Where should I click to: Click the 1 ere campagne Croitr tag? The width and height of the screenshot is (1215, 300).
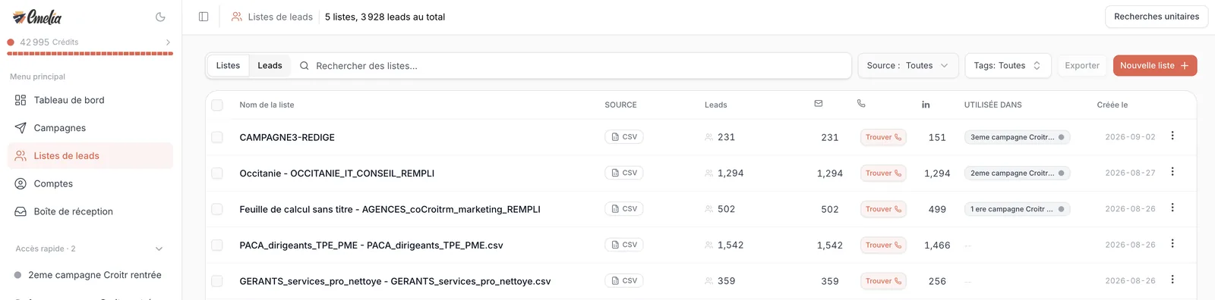tap(1017, 209)
